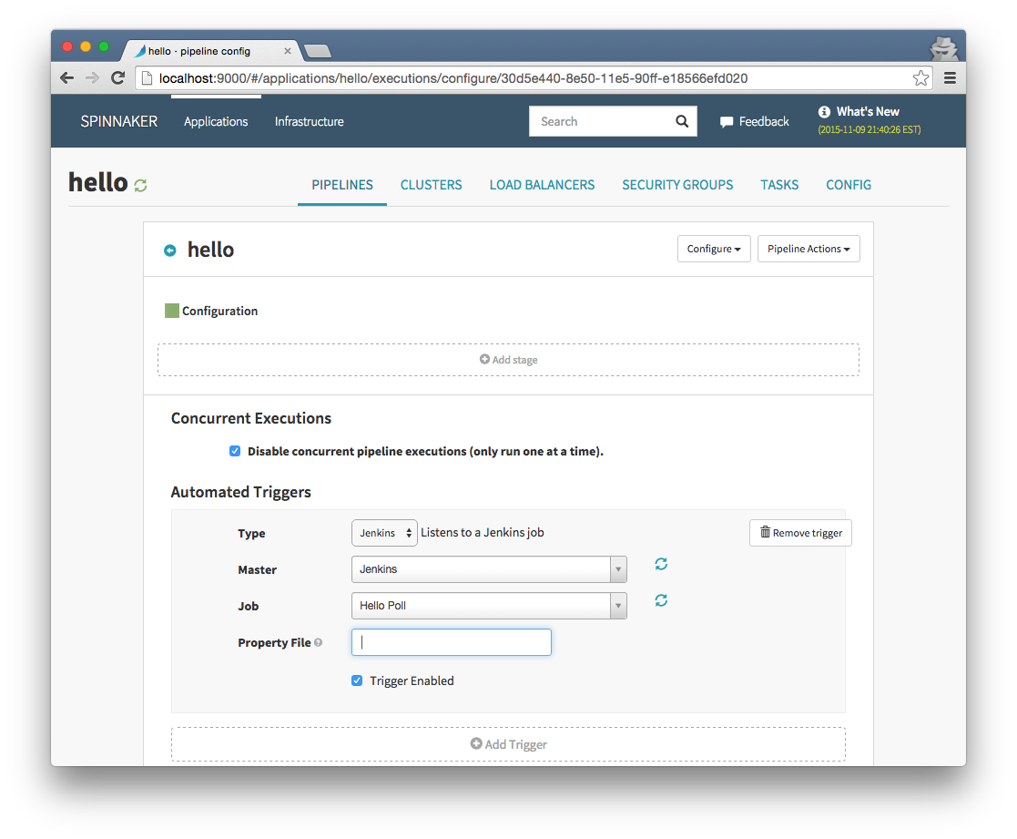Click the search magnifying glass icon
Screen dimensions: 1017x839
click(682, 120)
